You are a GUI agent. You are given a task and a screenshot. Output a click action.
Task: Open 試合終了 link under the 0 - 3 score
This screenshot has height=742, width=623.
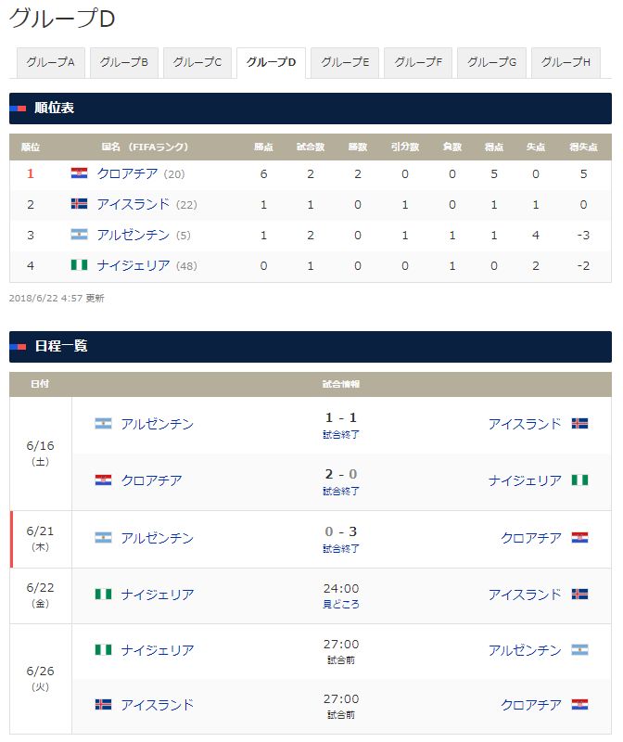point(341,549)
